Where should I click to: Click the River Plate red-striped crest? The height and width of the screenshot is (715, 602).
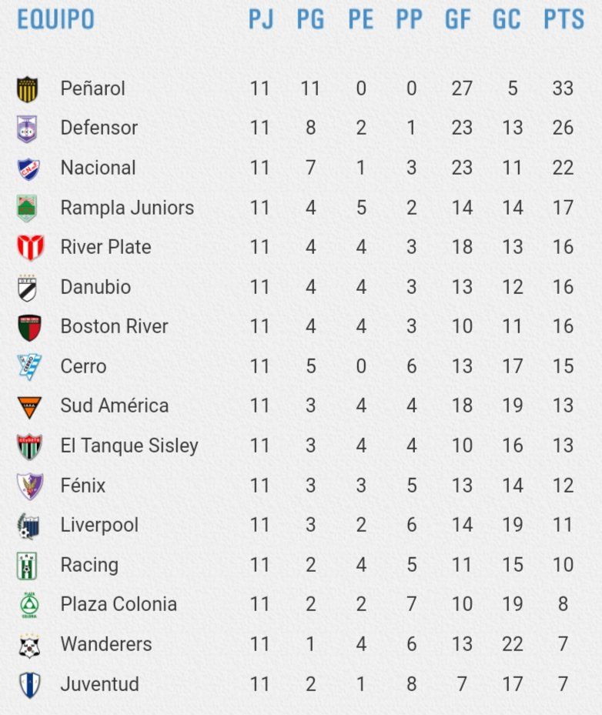tap(30, 248)
